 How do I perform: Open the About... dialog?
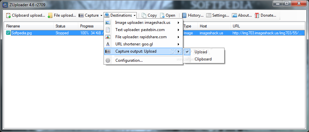point(242,15)
